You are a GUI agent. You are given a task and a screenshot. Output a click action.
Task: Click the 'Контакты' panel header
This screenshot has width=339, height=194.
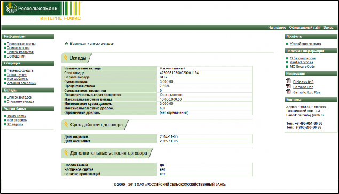coord(311,99)
